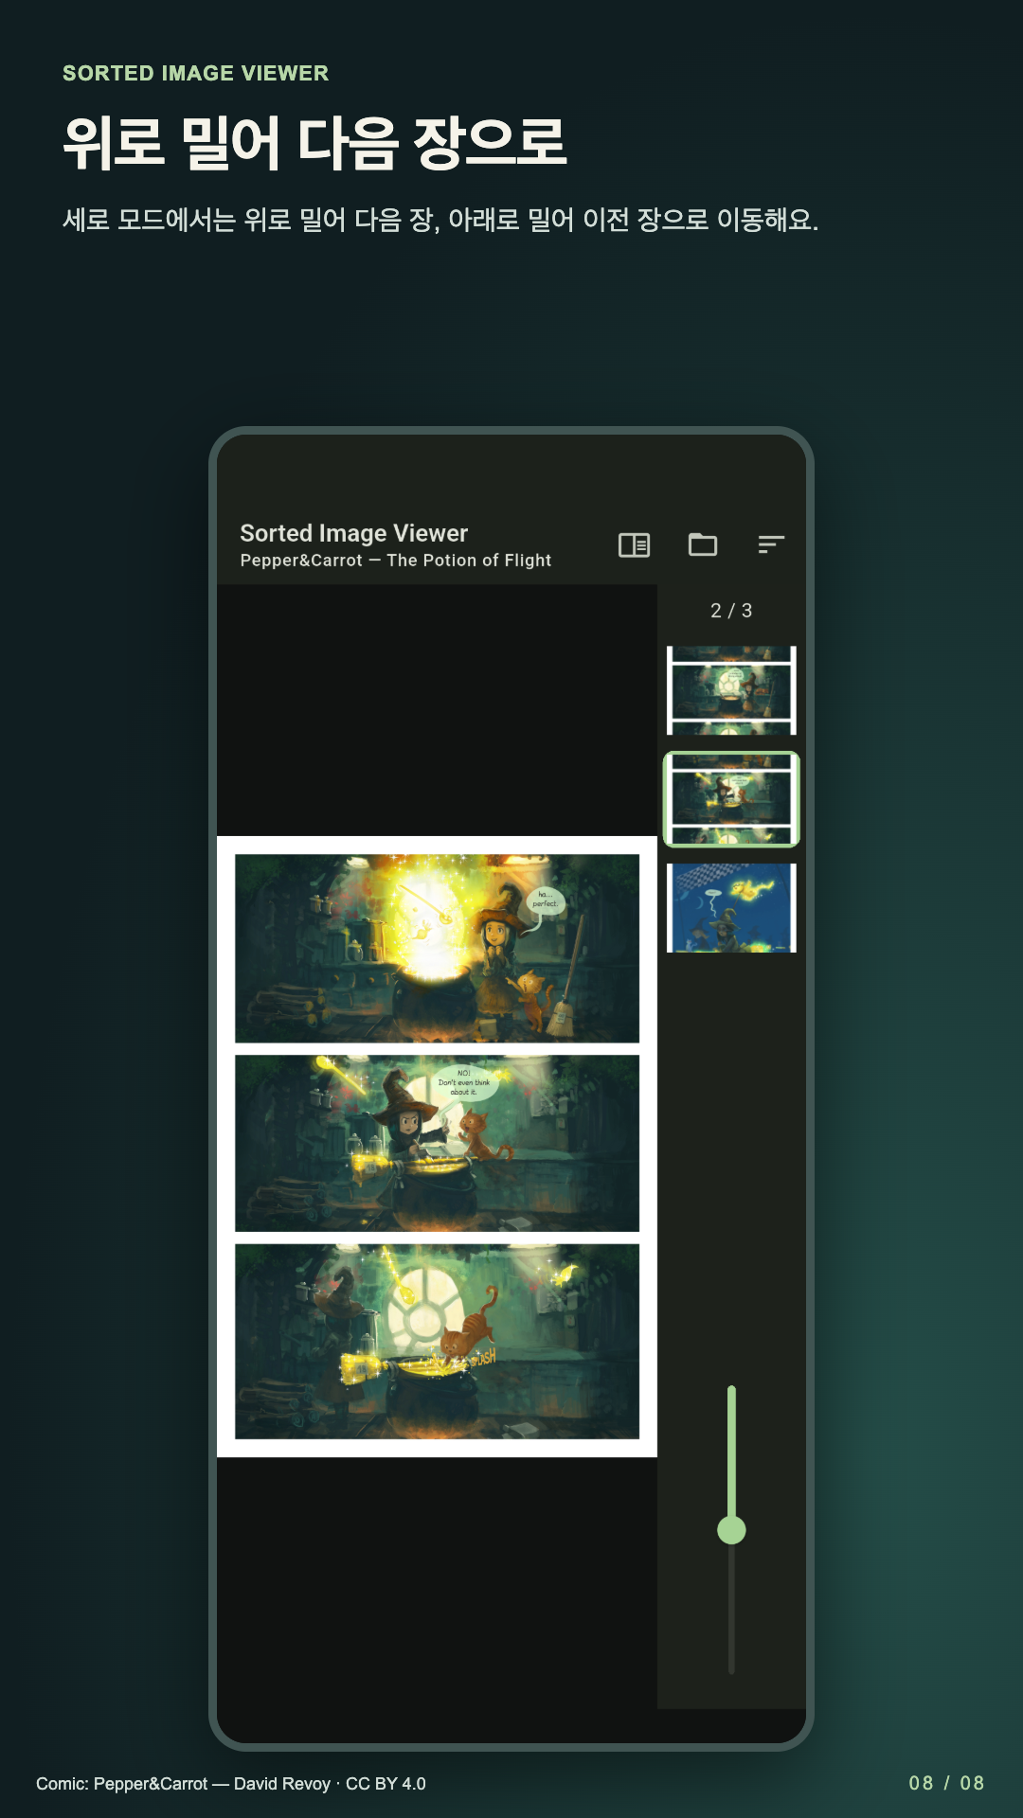Viewport: 1023px width, 1818px height.
Task: Click the comic page in the viewer
Action: click(437, 1147)
